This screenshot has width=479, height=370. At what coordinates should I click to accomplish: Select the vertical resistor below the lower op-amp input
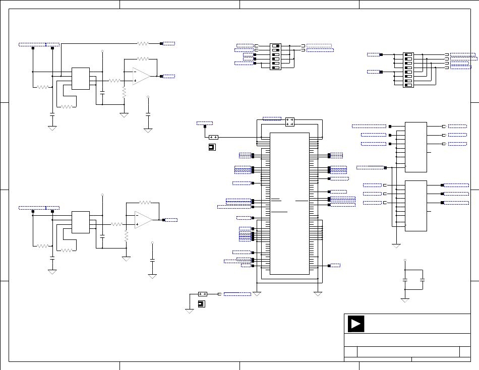pos(127,236)
